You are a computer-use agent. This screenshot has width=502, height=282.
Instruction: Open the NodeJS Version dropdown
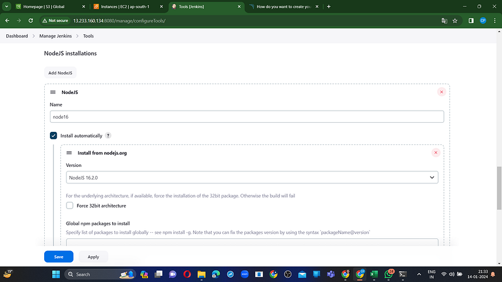point(252,178)
